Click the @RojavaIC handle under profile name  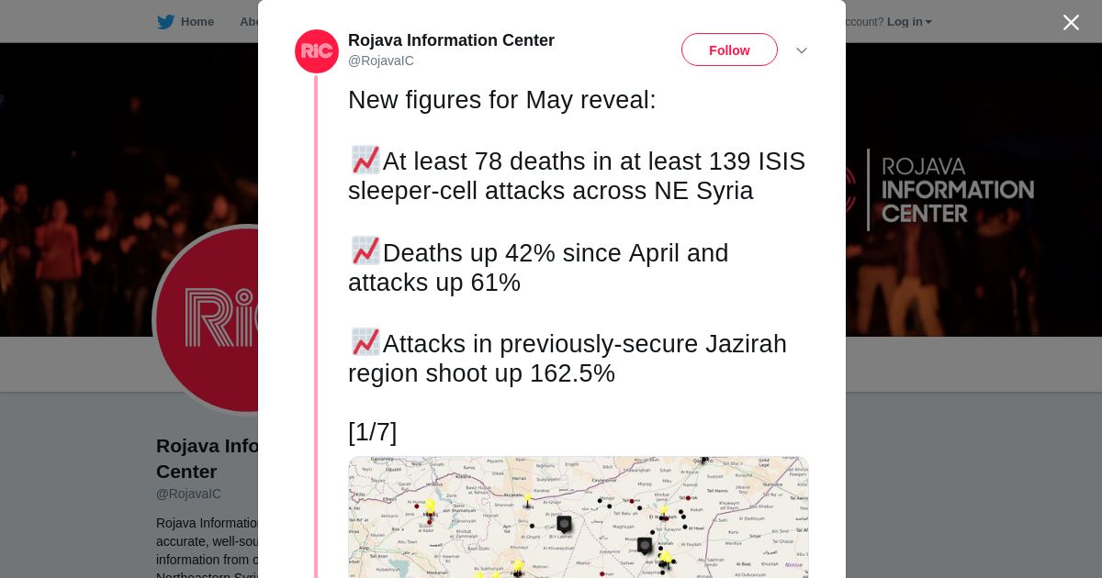tap(188, 494)
